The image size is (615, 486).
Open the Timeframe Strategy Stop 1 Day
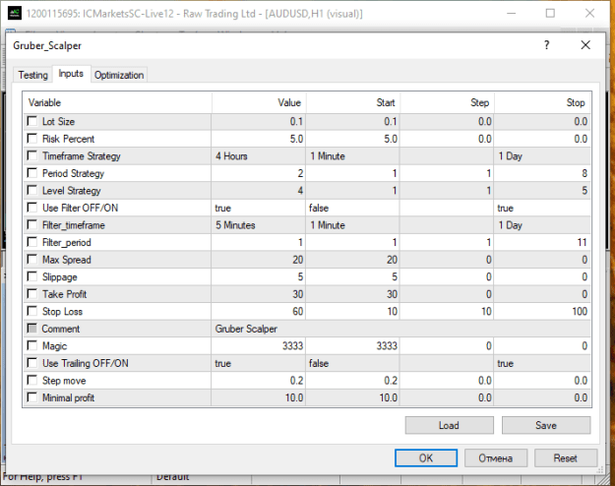542,156
